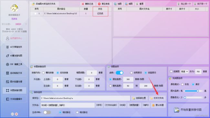Viewport: 210px width, 118px height.
Task: Click 删除已选 button
Action: coord(88,4)
